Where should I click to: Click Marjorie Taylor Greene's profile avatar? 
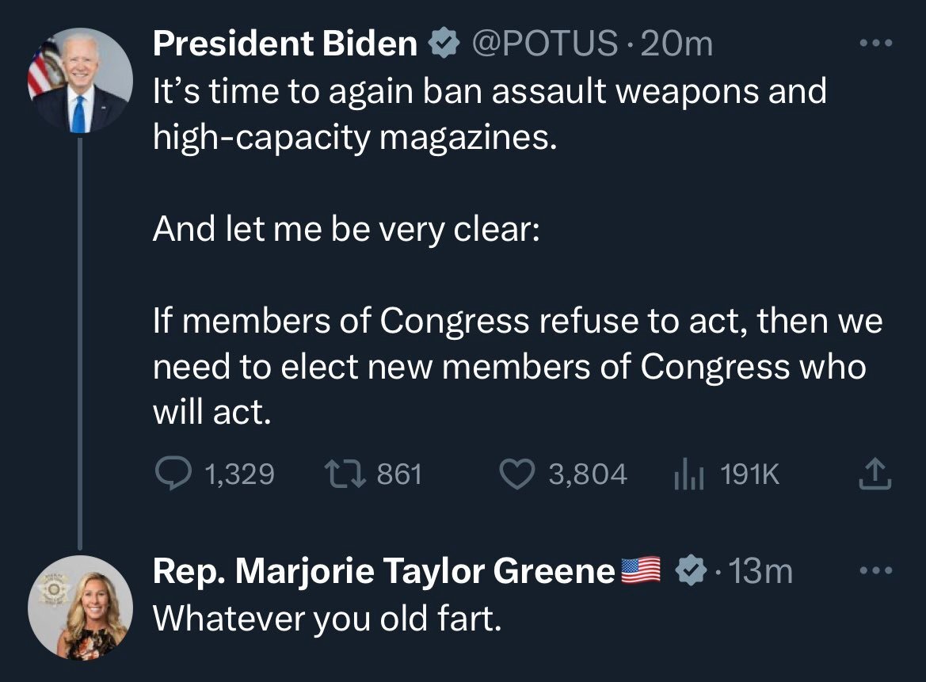(x=80, y=606)
